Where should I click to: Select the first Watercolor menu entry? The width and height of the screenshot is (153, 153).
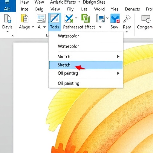86,36
